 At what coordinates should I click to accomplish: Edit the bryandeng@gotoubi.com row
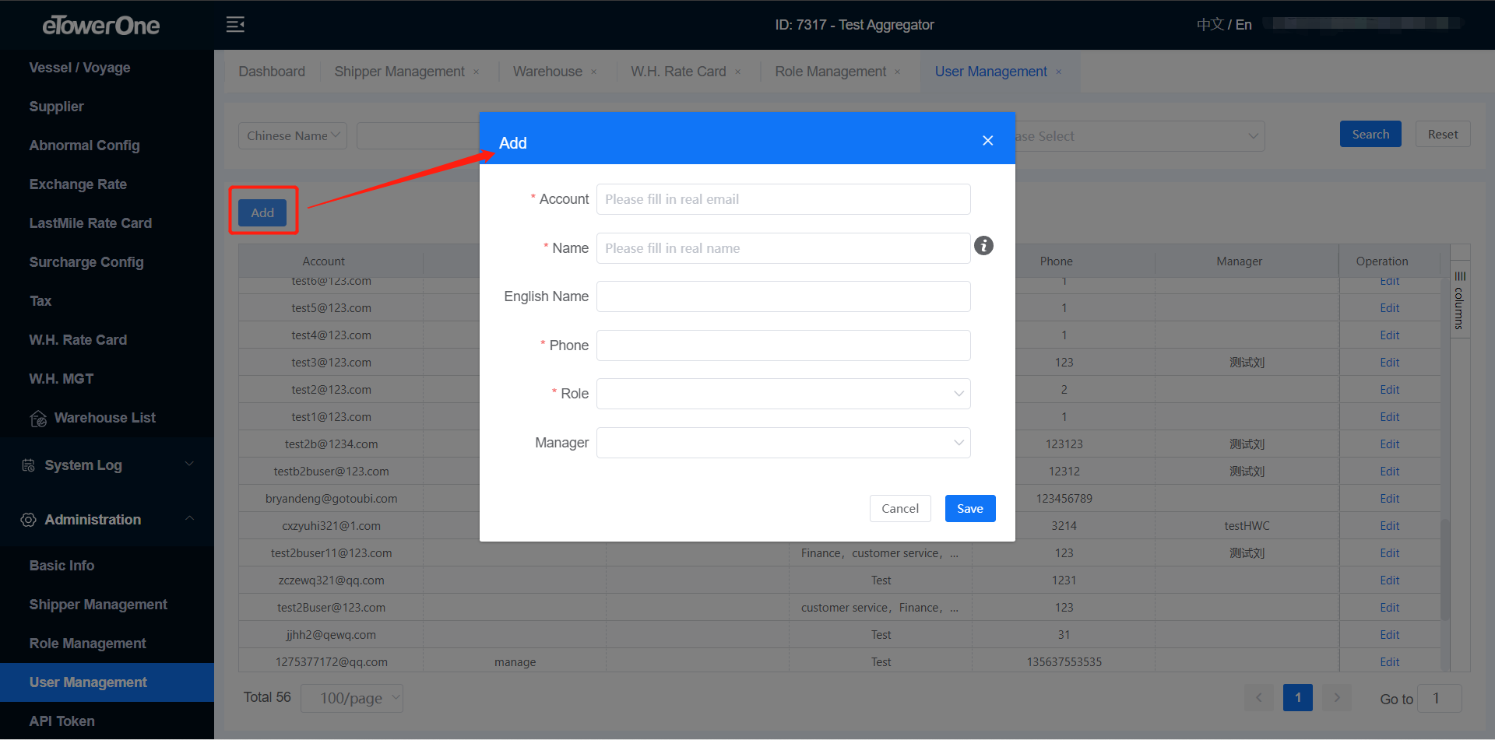click(1390, 499)
